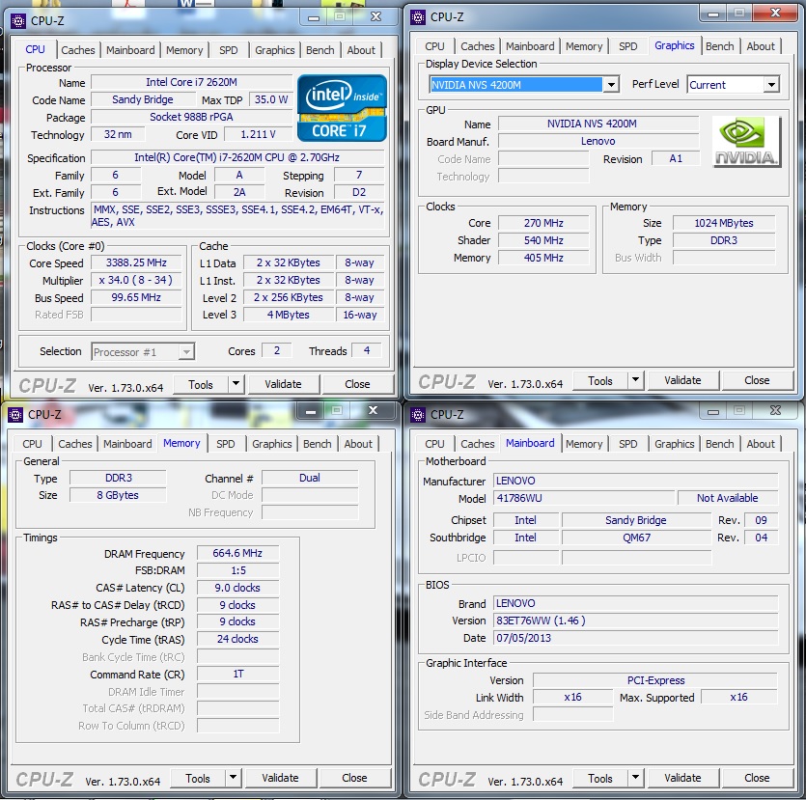Viewport: 806px width, 800px height.
Task: Click the Specification field with i7-2620M text
Action: point(236,157)
